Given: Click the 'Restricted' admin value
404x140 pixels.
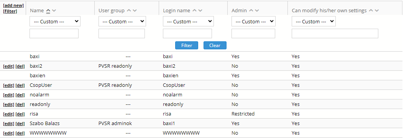Looking at the screenshot, I should 243,114.
